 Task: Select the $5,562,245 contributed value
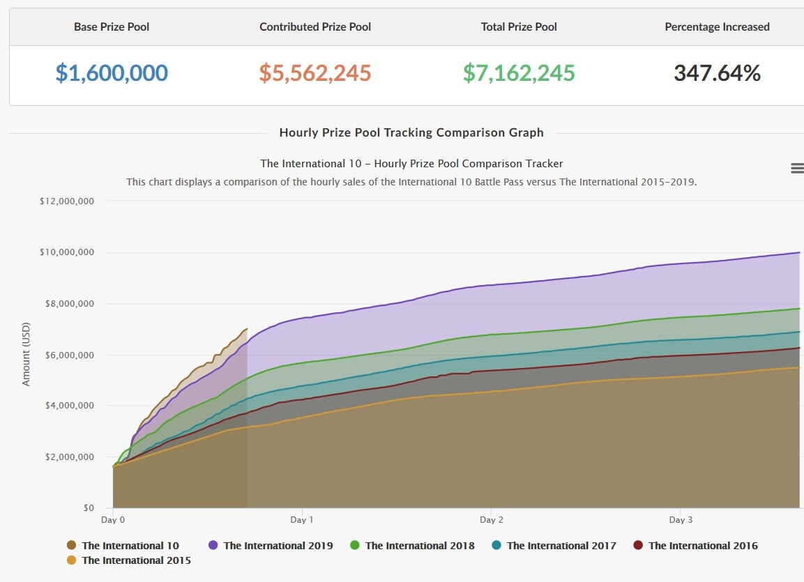314,72
